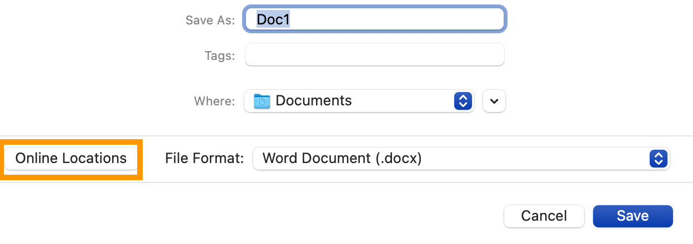
Task: Click the blue arrows on the Where popup
Action: click(463, 101)
